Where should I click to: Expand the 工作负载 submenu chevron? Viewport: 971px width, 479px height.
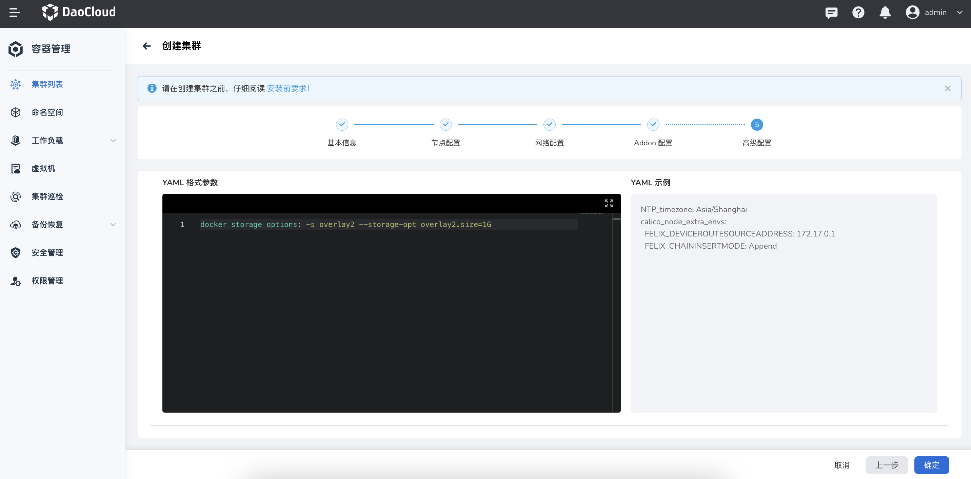(x=113, y=141)
